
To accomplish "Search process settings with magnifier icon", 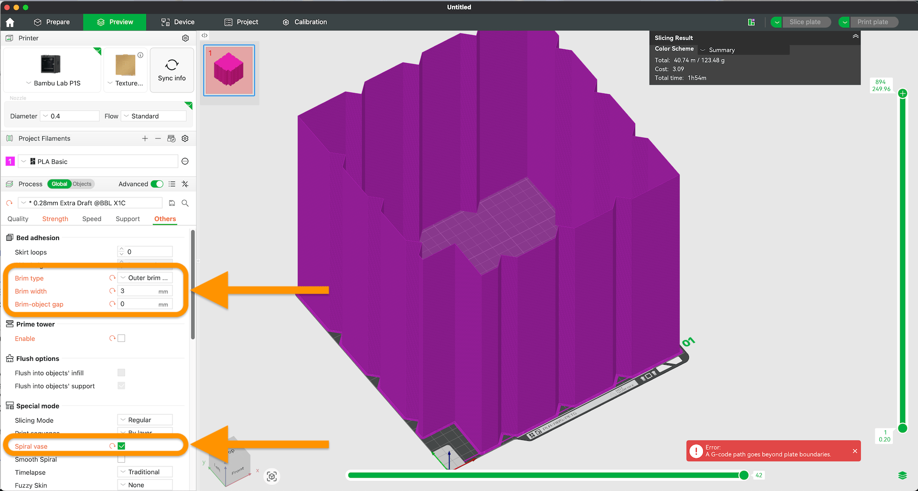I will [x=185, y=203].
